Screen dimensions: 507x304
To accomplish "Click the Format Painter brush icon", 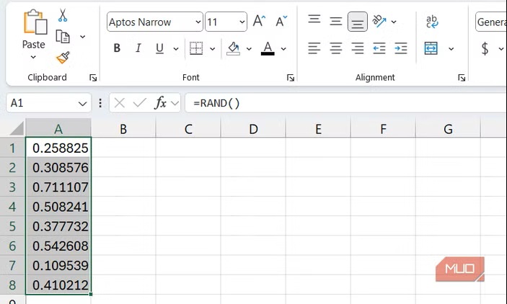I will click(63, 57).
